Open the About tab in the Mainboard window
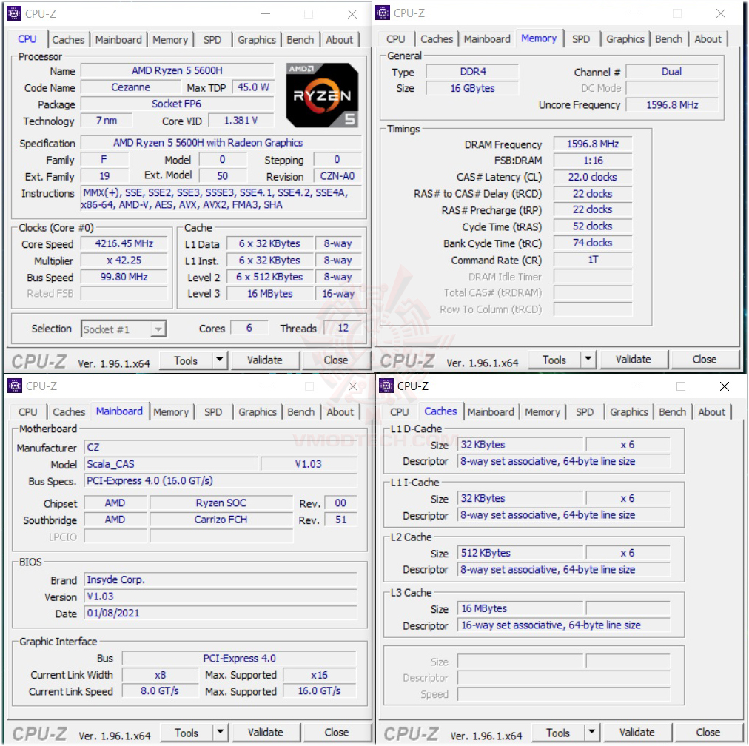 point(340,411)
